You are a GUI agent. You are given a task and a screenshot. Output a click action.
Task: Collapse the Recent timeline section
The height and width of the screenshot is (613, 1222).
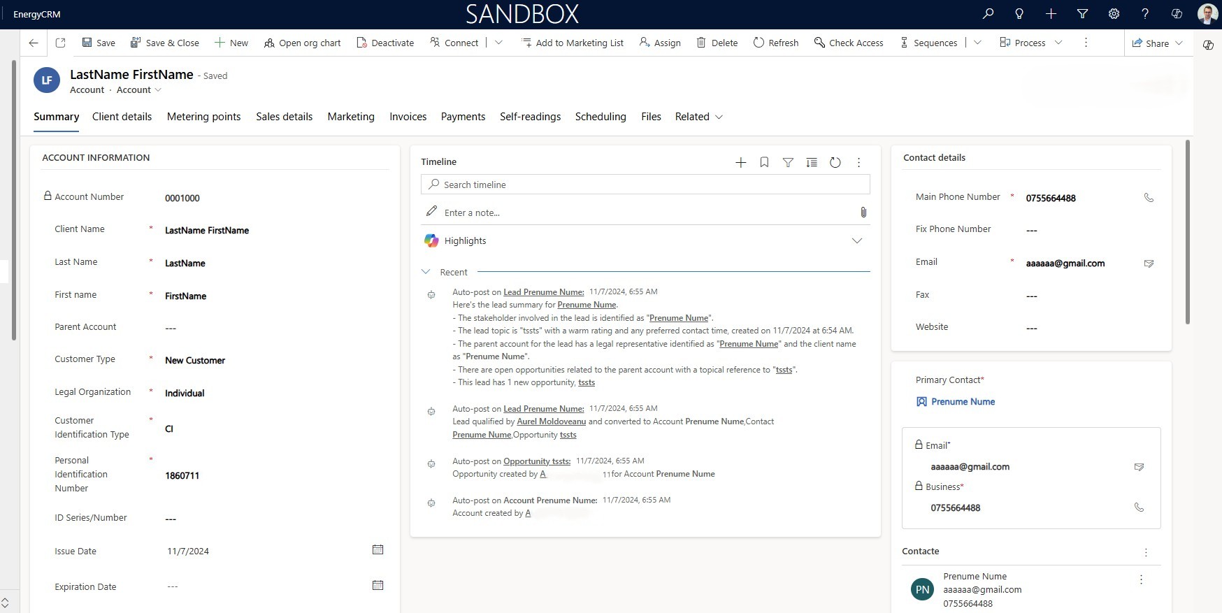[x=426, y=272]
